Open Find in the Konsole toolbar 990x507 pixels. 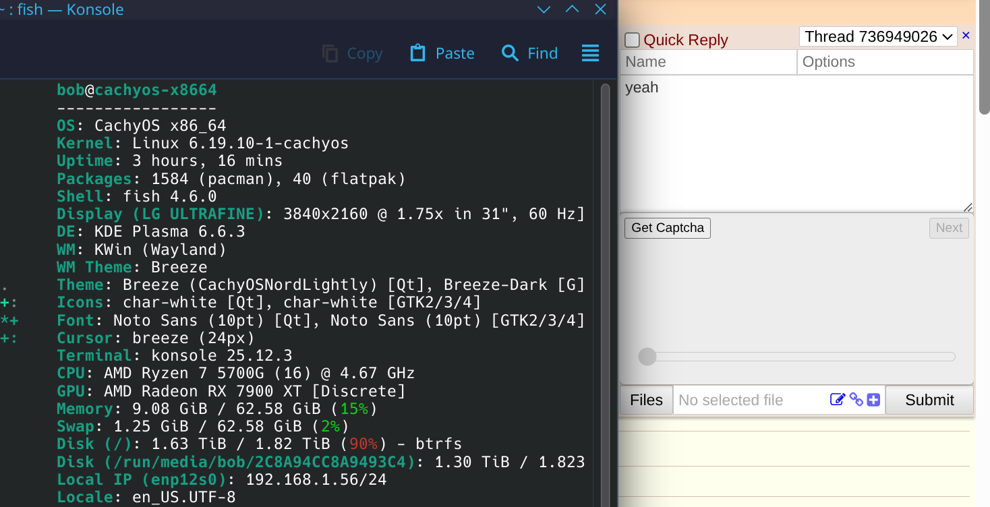pos(530,53)
